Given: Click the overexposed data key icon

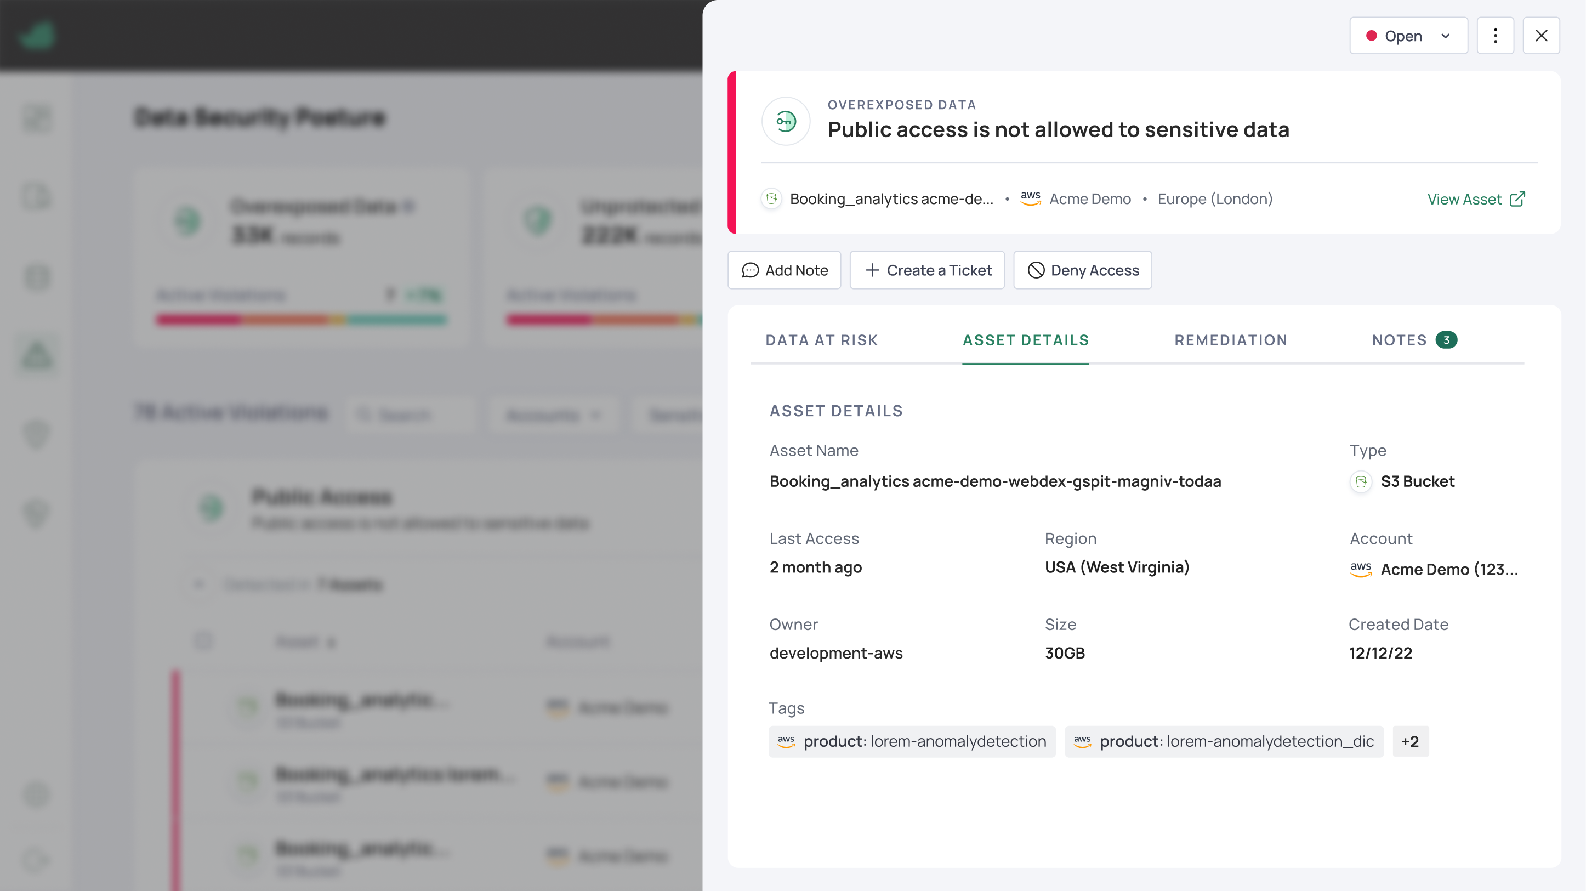Looking at the screenshot, I should 786,121.
